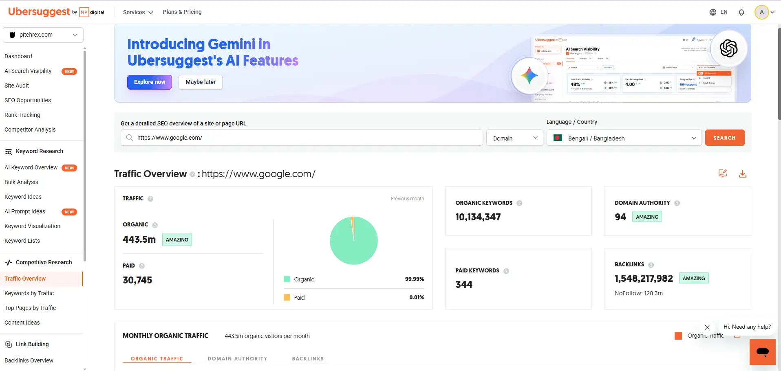
Task: Click info icon beside ORGANIC KEYWORDS
Action: pos(519,203)
